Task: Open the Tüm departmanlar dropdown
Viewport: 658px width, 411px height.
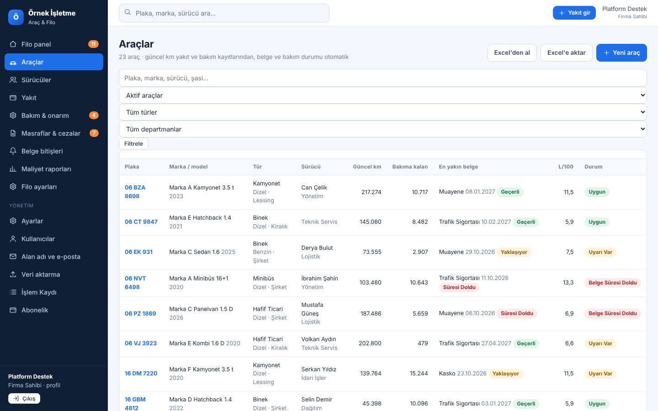Action: tap(383, 129)
